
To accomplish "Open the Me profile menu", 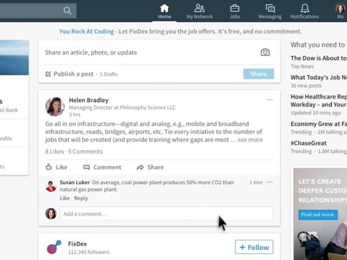I will click(340, 12).
